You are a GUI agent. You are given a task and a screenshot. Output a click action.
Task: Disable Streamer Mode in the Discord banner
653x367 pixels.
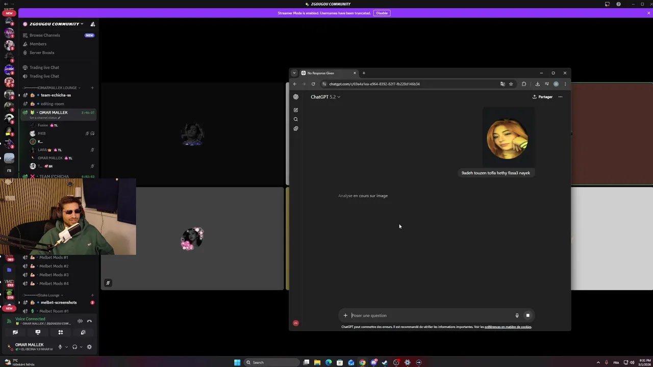click(x=382, y=13)
